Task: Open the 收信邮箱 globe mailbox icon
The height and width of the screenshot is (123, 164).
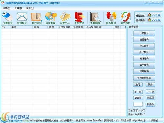Action: (51, 18)
